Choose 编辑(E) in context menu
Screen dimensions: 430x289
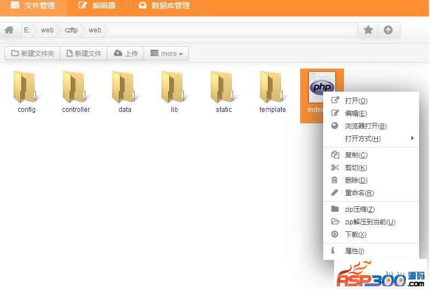click(x=371, y=113)
